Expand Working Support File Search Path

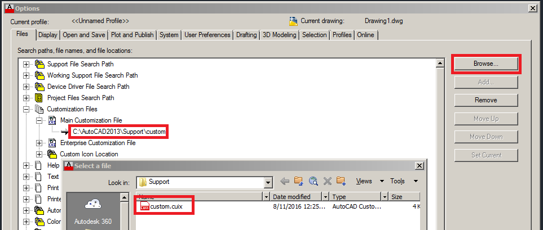coord(26,75)
